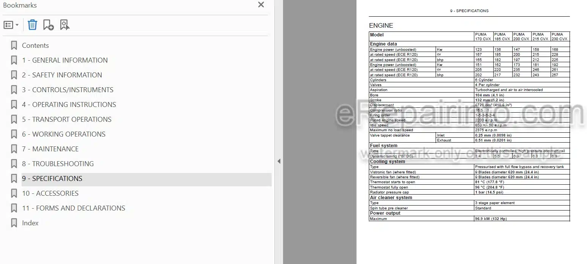Click bookmark icon beside 11 - FORMS AND DECLARATIONS

14,208
